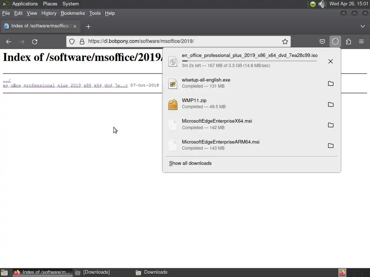Open the Help menu
Screen dimensions: 370x277
[x=110, y=13]
